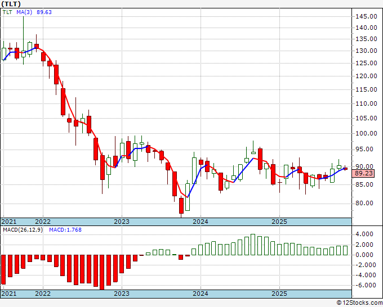Select 2023 on price chart timeline

pyautogui.click(x=122, y=222)
